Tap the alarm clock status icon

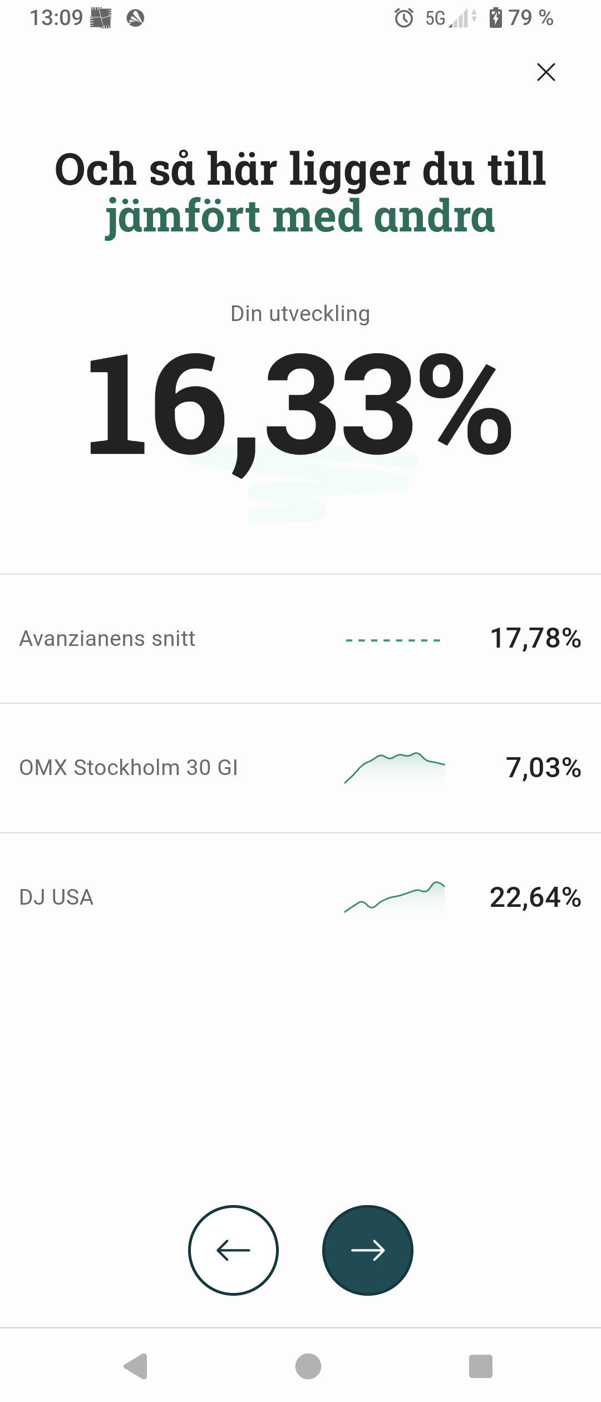click(x=404, y=18)
